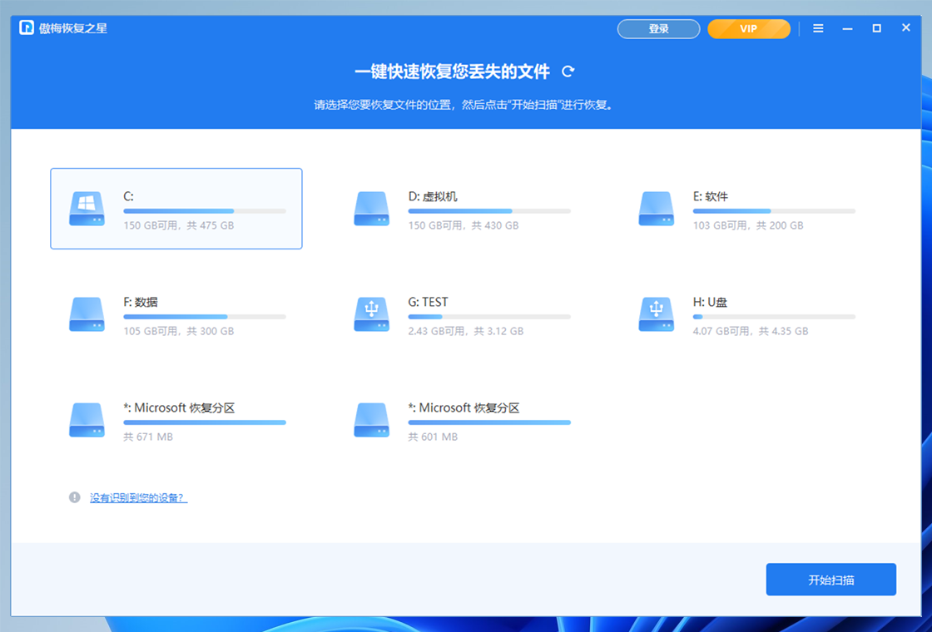Image resolution: width=932 pixels, height=632 pixels.
Task: Select the H: U盘 USB drive icon
Action: (657, 314)
